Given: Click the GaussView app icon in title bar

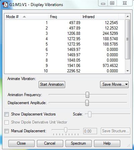Looking at the screenshot, I should (x=5, y=5).
